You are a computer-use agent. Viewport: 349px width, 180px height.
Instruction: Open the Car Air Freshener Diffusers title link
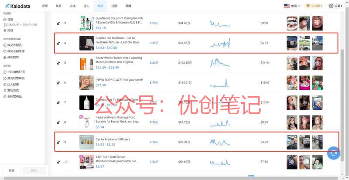coord(113,139)
